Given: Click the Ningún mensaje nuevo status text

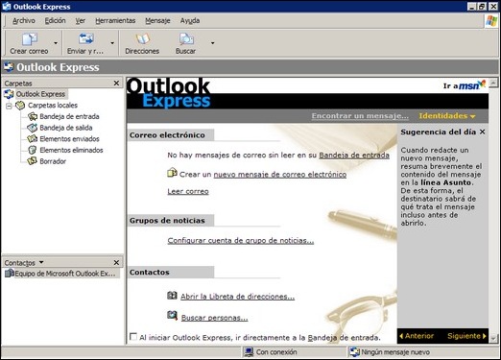Looking at the screenshot, I should (x=395, y=352).
